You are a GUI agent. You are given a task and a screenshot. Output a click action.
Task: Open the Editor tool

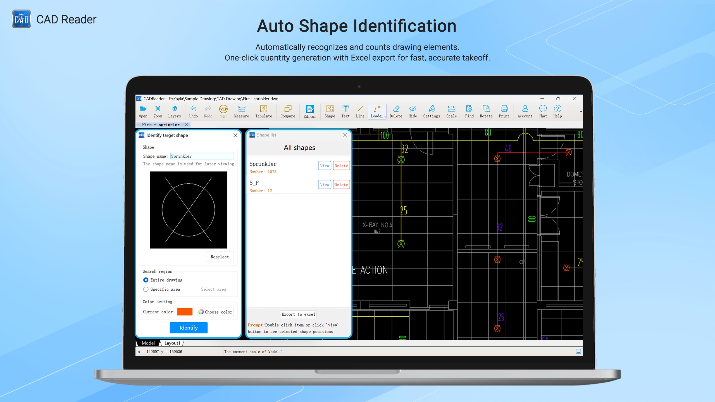click(x=310, y=112)
